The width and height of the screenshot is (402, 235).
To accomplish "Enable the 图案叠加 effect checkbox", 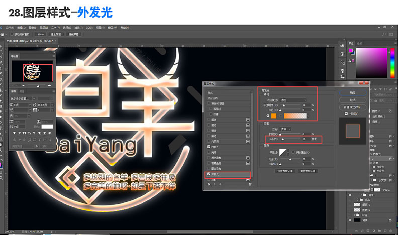I will click(209, 169).
